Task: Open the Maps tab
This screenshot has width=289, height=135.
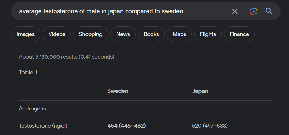Action: click(179, 34)
